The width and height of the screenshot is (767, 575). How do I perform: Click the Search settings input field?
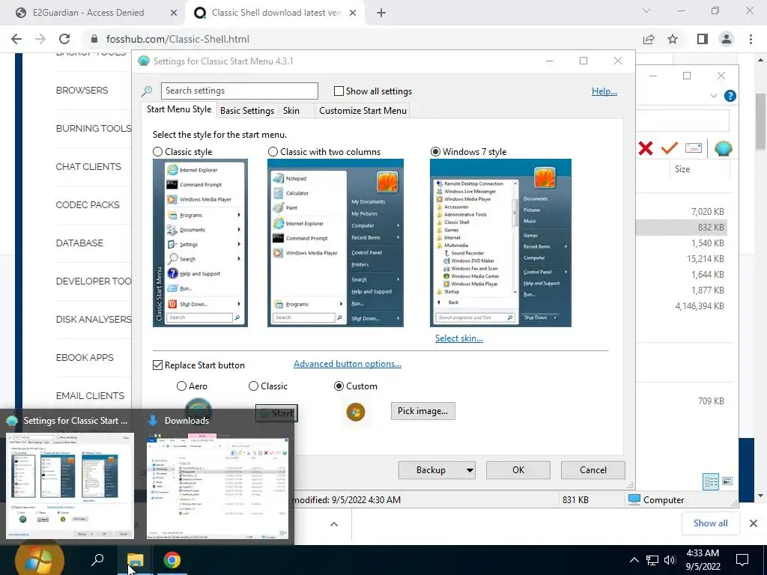coord(239,91)
